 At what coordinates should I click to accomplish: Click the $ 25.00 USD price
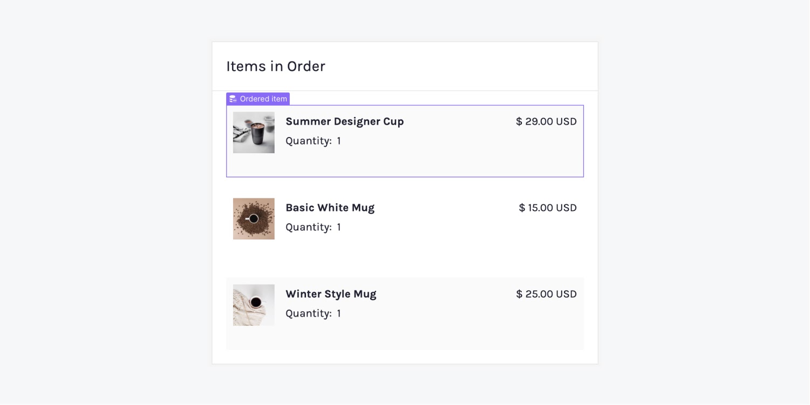point(546,294)
